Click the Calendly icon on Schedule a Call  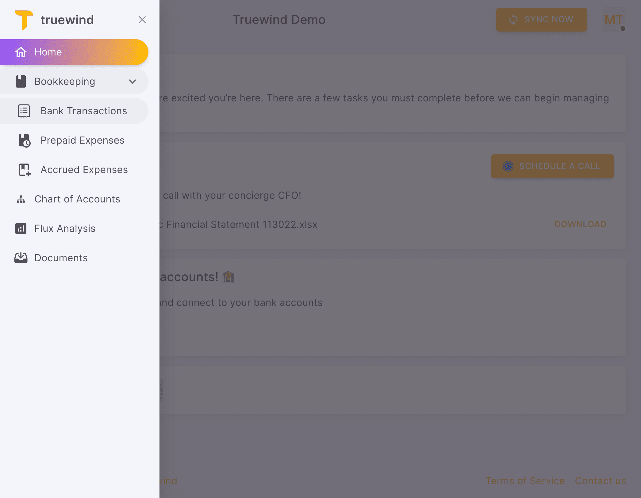(509, 166)
